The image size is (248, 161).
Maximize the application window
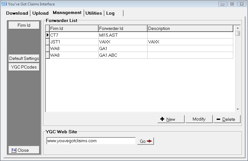pos(232,4)
